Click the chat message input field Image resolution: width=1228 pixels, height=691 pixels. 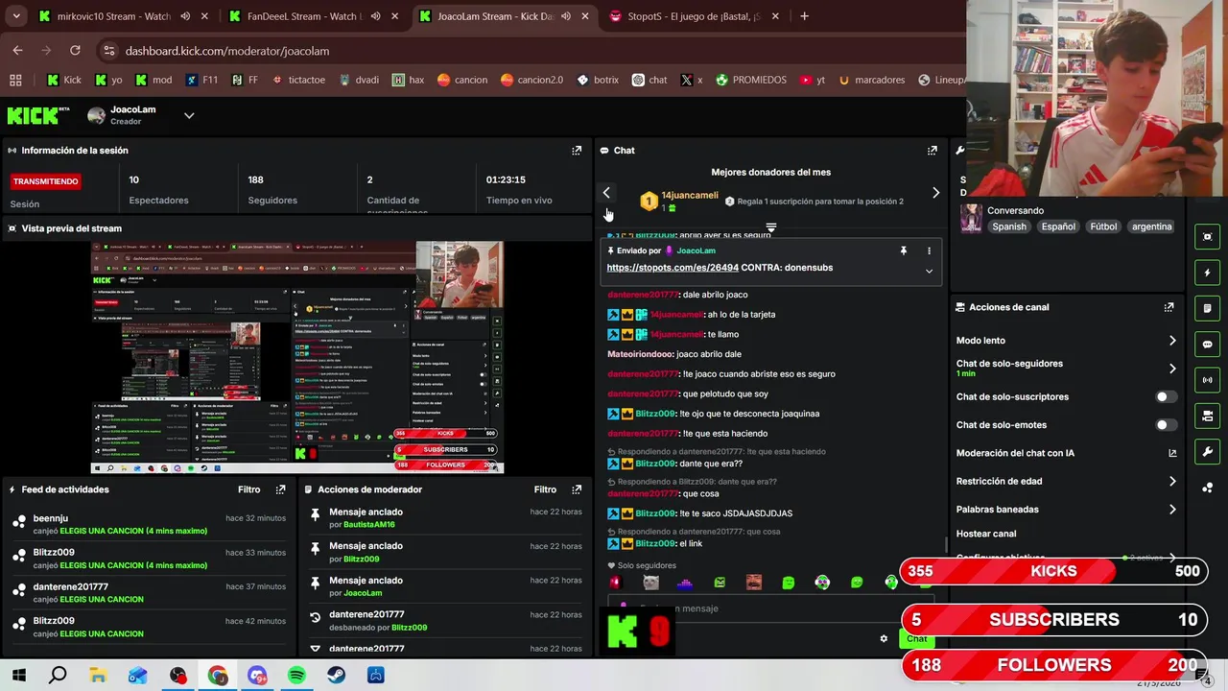coord(769,608)
